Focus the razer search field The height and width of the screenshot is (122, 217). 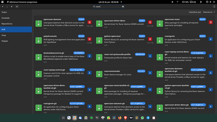(108, 7)
